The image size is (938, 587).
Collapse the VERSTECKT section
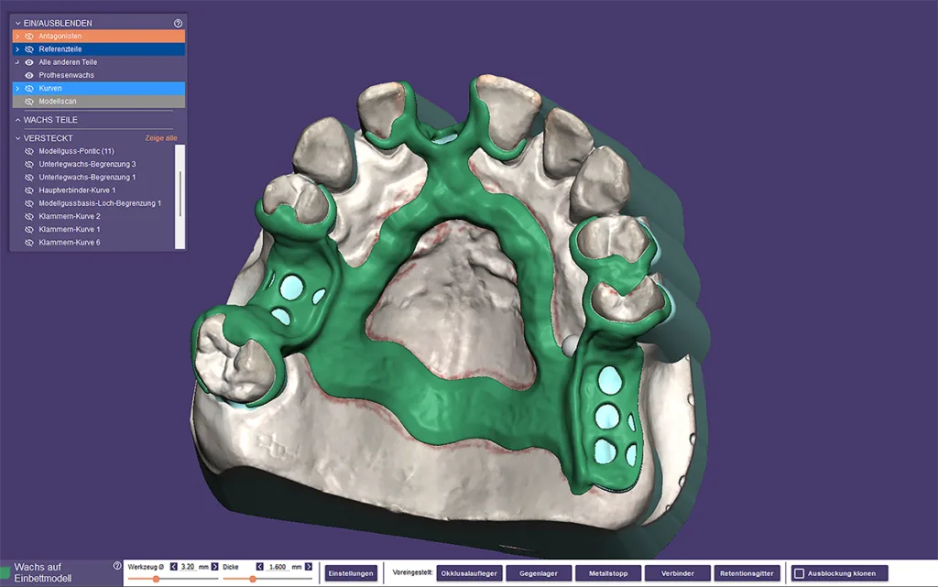18,138
